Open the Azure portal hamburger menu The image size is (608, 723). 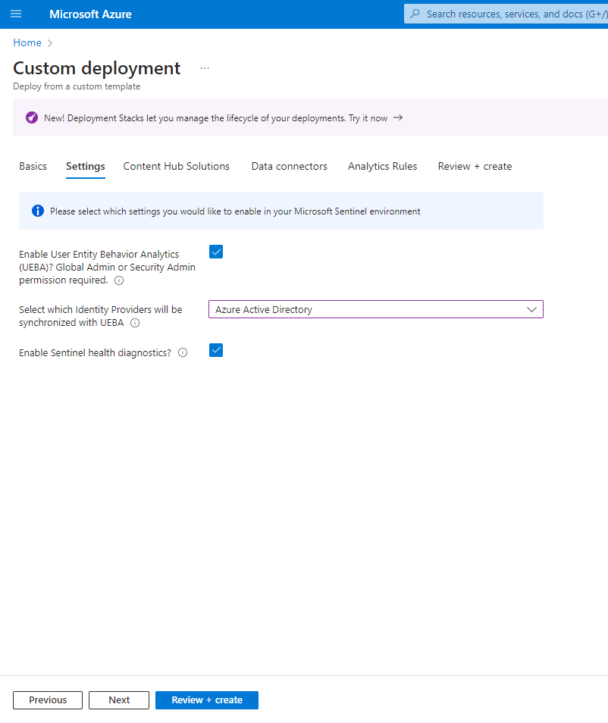point(16,14)
